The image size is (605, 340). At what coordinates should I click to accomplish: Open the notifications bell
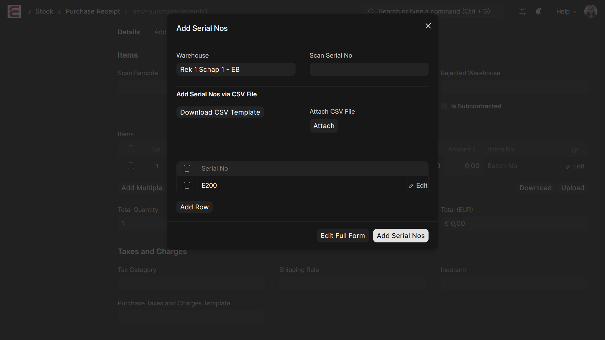coord(539,11)
